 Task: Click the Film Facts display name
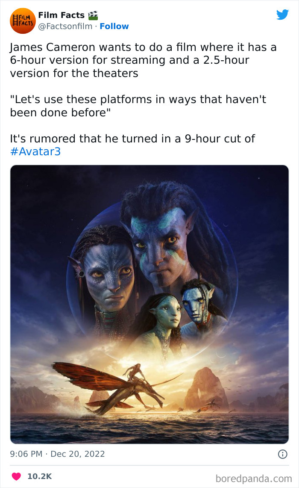pos(61,15)
